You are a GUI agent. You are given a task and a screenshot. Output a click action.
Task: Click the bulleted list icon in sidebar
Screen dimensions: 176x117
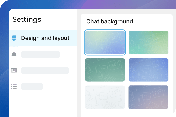click(14, 86)
